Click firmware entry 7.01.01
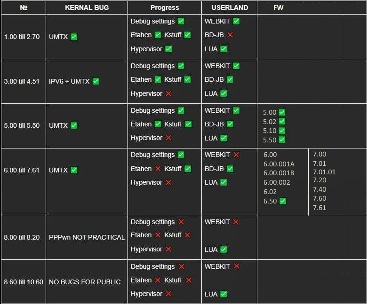 [324, 172]
